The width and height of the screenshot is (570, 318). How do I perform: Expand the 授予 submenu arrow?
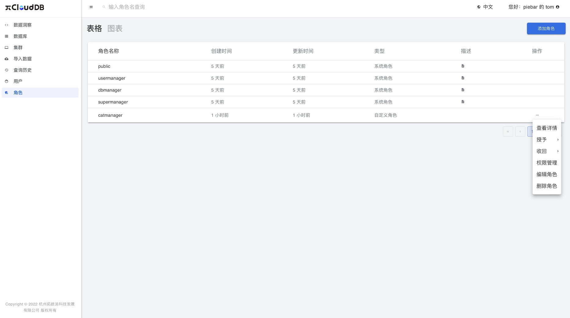click(x=558, y=140)
